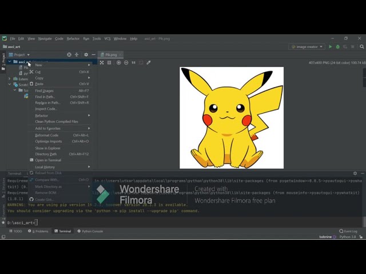Close the Pik.png tab
Viewport: 366px width, 274px height.
point(120,55)
